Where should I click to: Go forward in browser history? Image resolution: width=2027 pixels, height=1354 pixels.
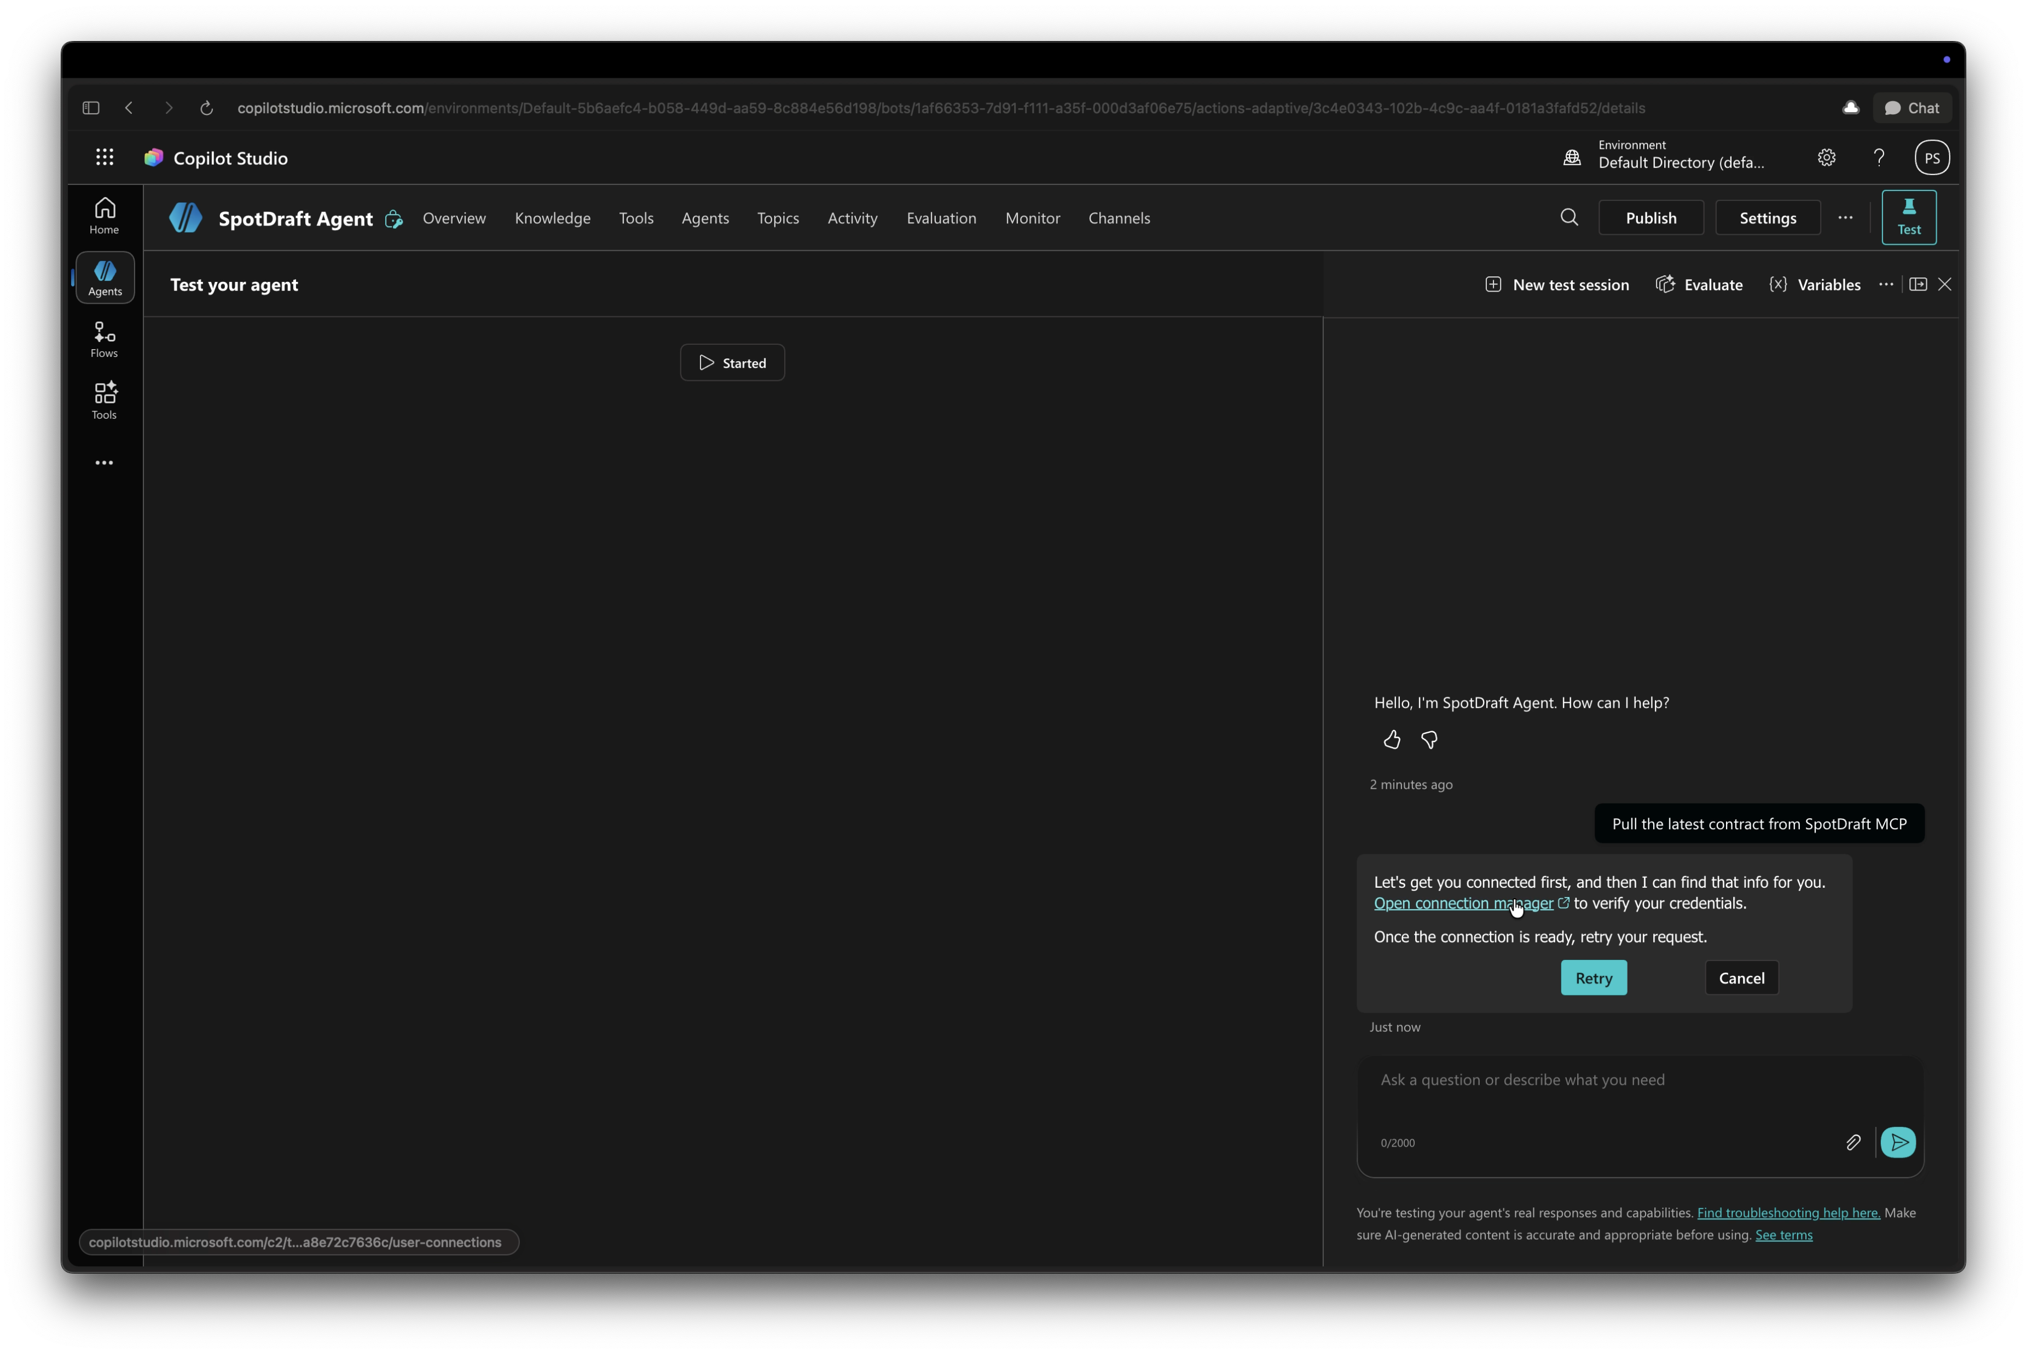tap(169, 108)
